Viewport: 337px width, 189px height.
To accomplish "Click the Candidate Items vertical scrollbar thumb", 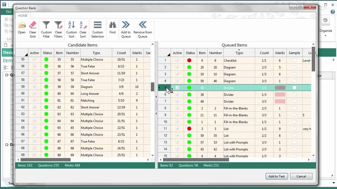I will pos(152,87).
